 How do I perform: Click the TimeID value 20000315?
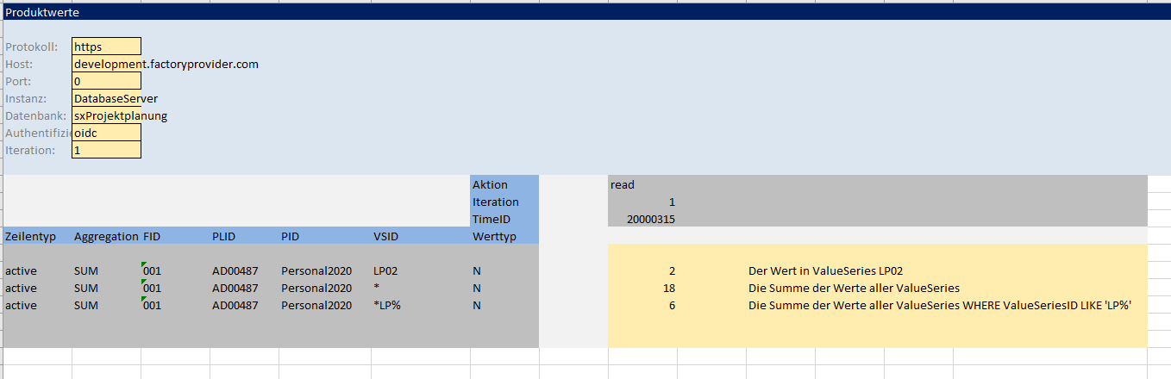[x=642, y=219]
